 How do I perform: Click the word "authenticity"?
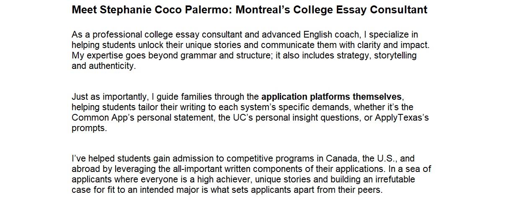[x=116, y=66]
